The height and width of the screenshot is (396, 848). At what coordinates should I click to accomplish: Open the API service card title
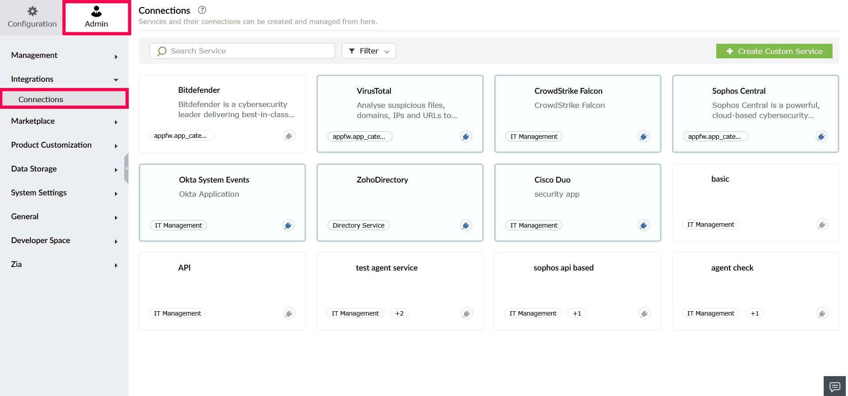pos(184,268)
